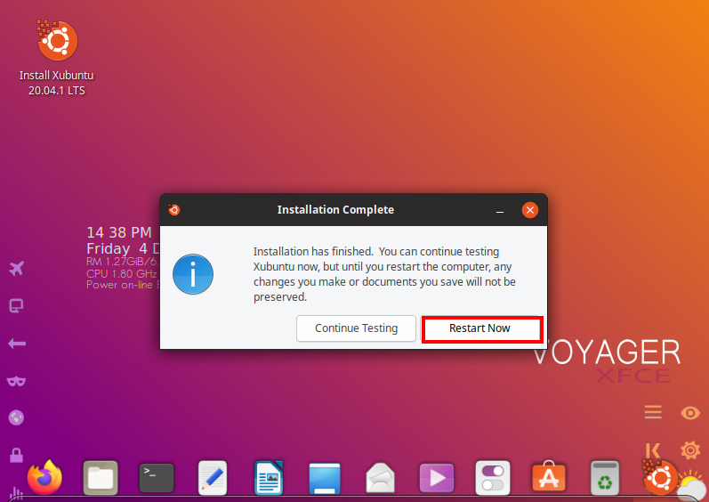Minimize the Installation Complete window
Screen dimensions: 709x502
pyautogui.click(x=500, y=210)
